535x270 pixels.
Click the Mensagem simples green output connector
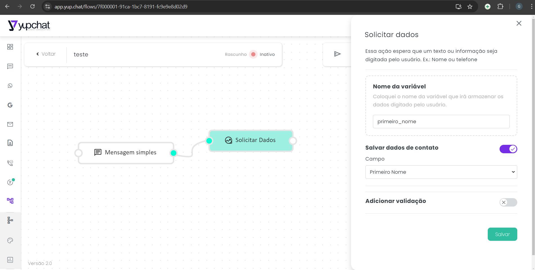[174, 153]
